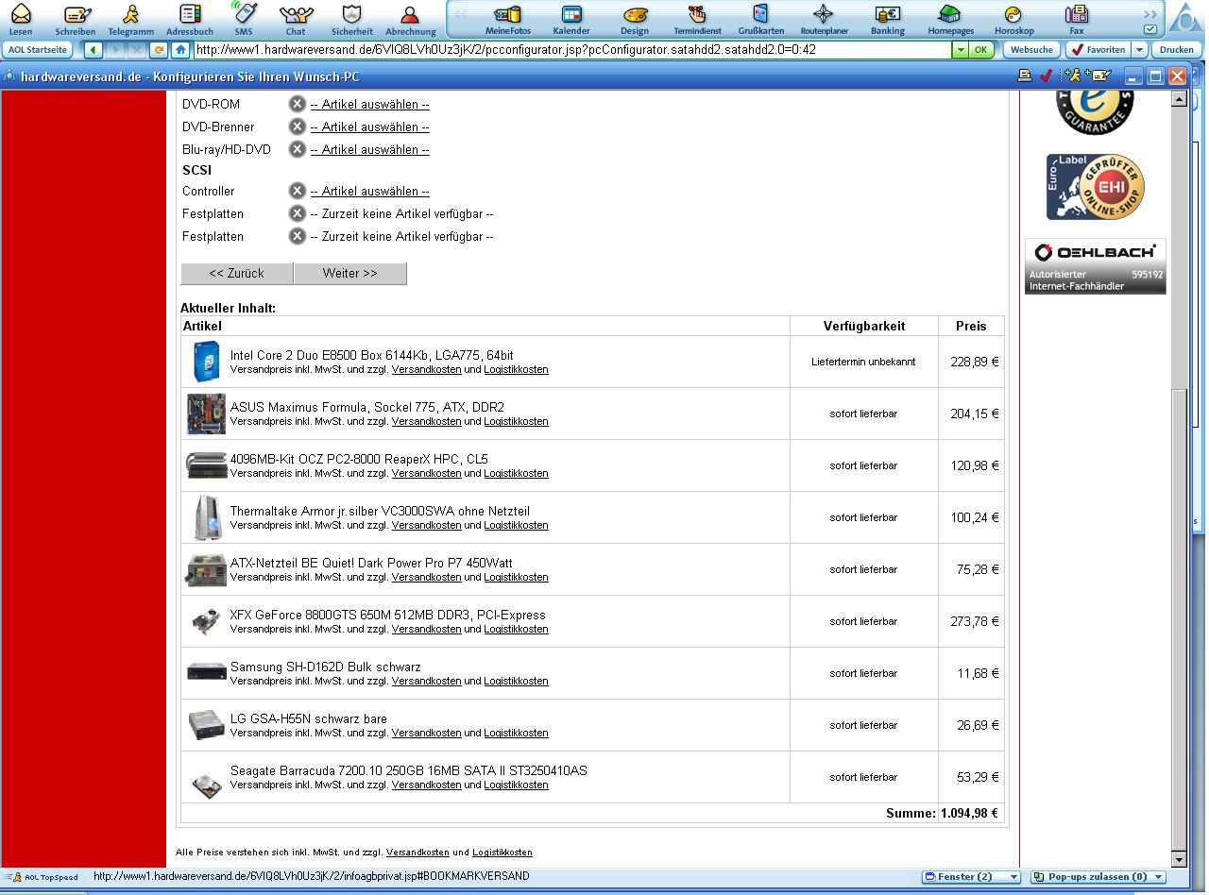Open the Sicherheit shield icon
The image size is (1209, 895).
click(x=352, y=18)
